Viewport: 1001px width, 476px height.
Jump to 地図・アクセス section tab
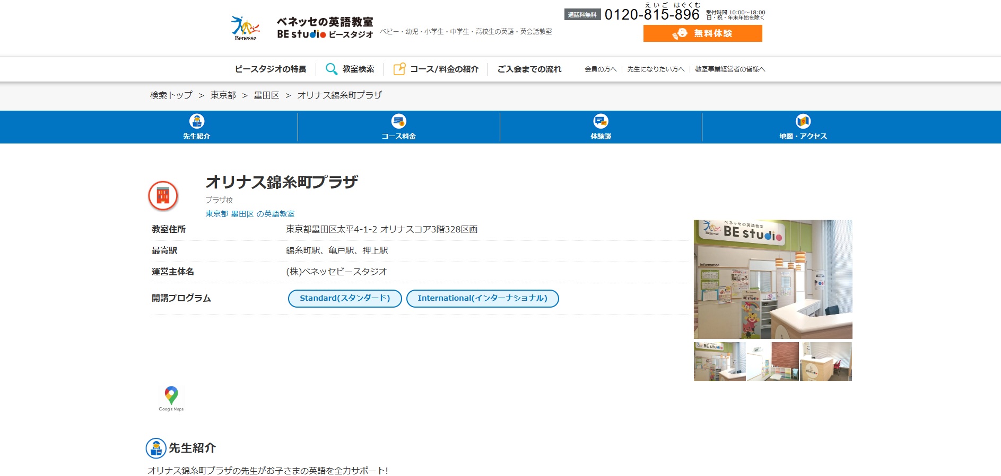[x=803, y=127]
